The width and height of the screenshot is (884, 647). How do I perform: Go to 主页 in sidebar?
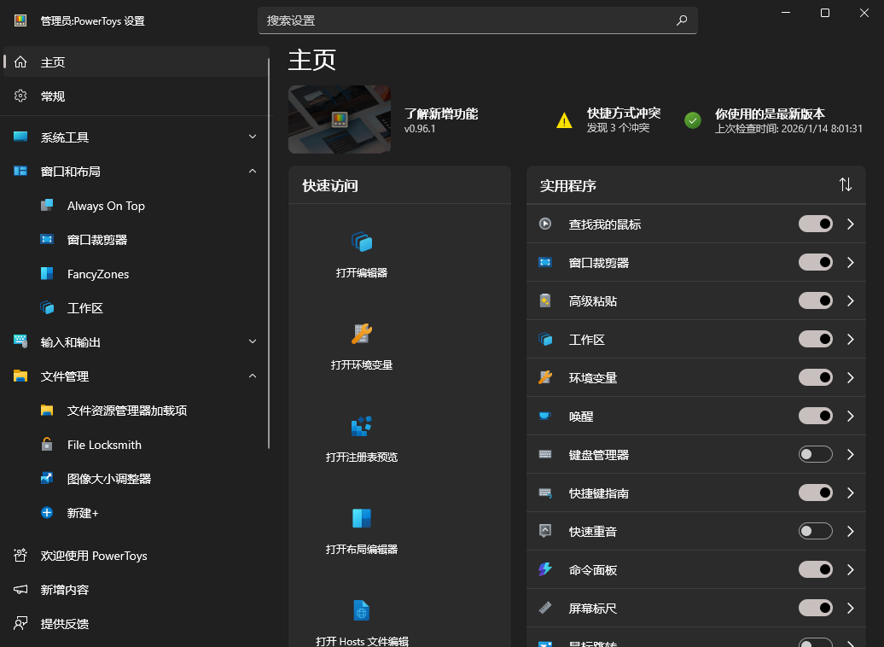point(136,61)
